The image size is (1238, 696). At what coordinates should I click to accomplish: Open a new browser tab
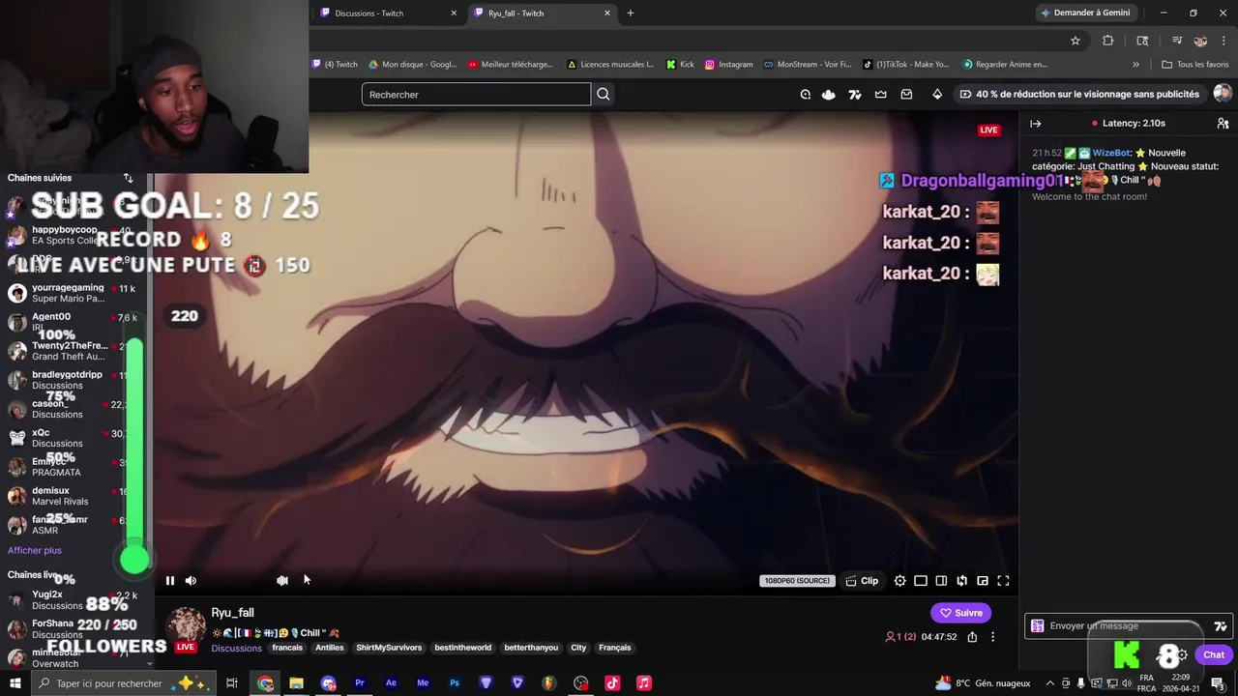point(631,14)
